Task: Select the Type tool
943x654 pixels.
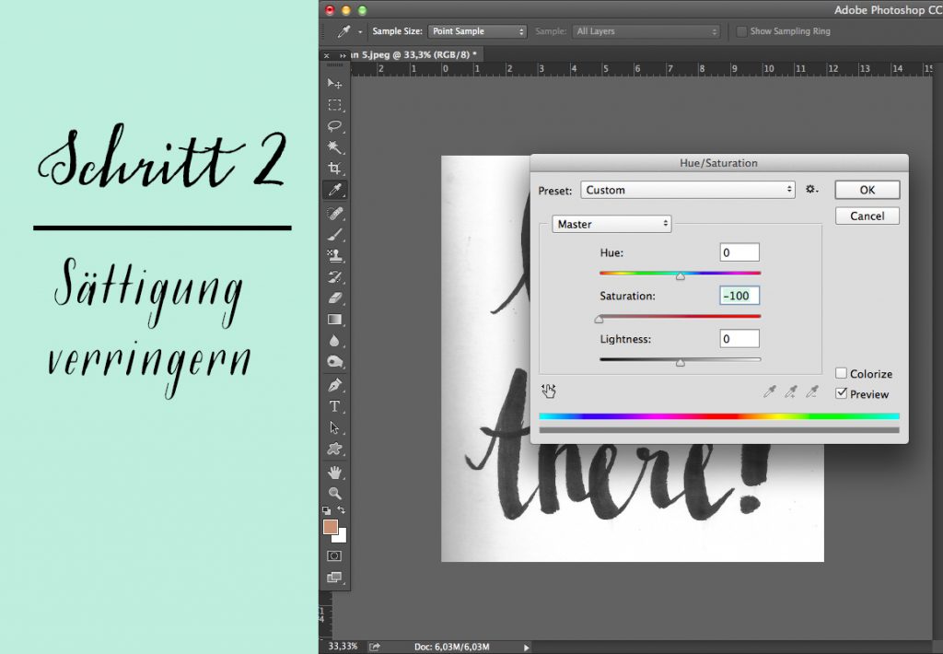Action: (334, 406)
